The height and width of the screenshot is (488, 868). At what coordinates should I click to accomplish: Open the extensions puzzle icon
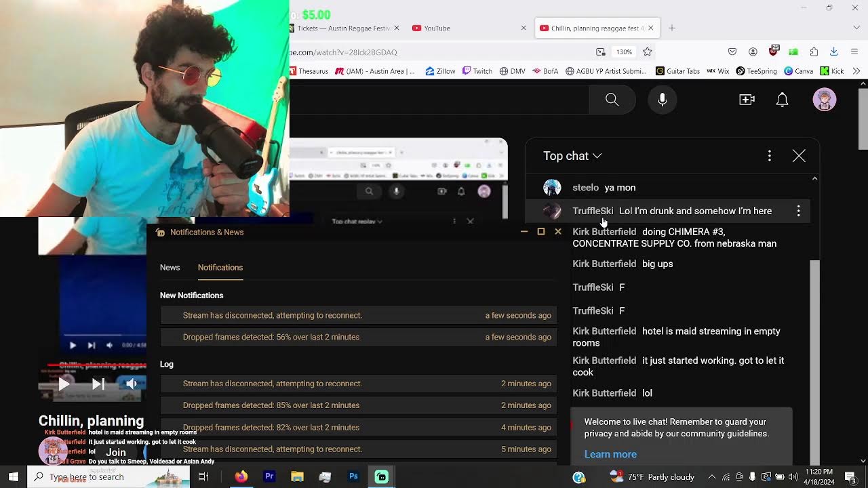[814, 52]
